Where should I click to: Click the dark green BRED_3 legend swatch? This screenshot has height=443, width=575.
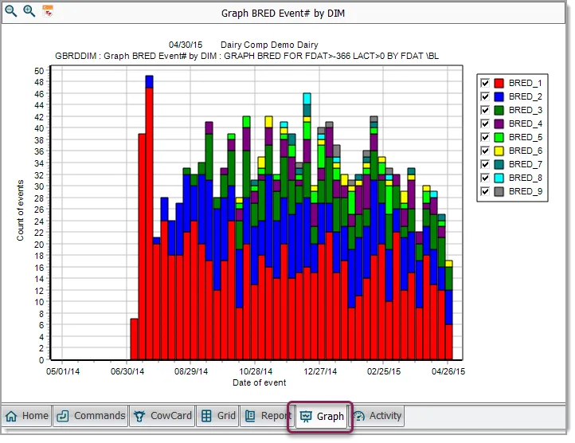click(x=499, y=110)
